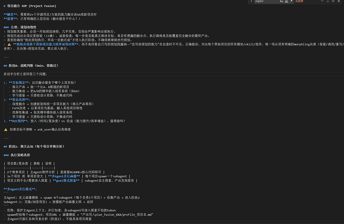Click the table cell "主Agent顺序分析"
The width and height of the screenshot is (344, 224).
(42, 172)
